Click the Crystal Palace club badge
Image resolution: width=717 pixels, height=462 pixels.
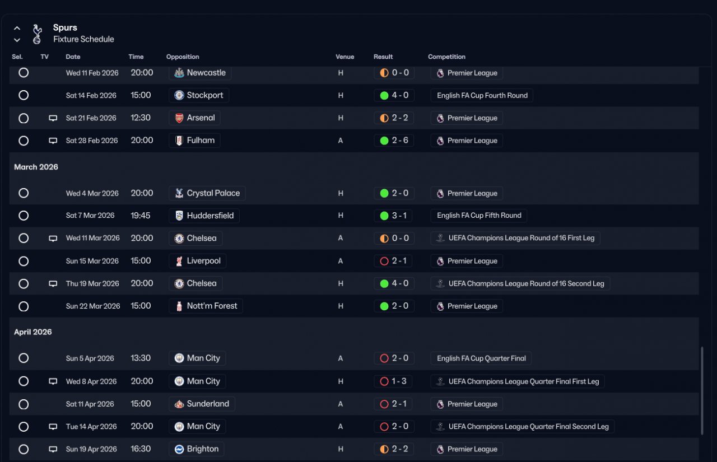click(179, 193)
